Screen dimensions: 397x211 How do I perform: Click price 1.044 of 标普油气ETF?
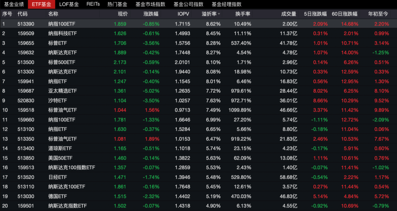120,110
